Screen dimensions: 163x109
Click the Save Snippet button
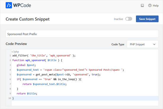tap(147, 19)
